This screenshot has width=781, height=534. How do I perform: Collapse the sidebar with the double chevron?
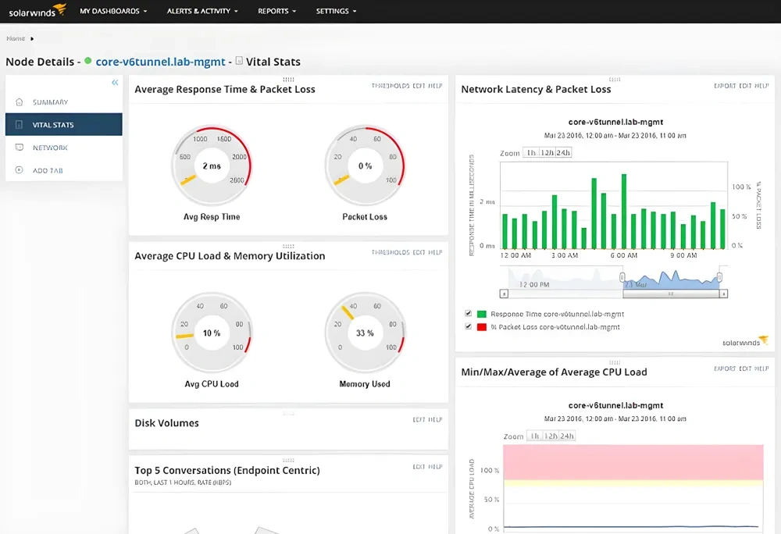(x=115, y=83)
